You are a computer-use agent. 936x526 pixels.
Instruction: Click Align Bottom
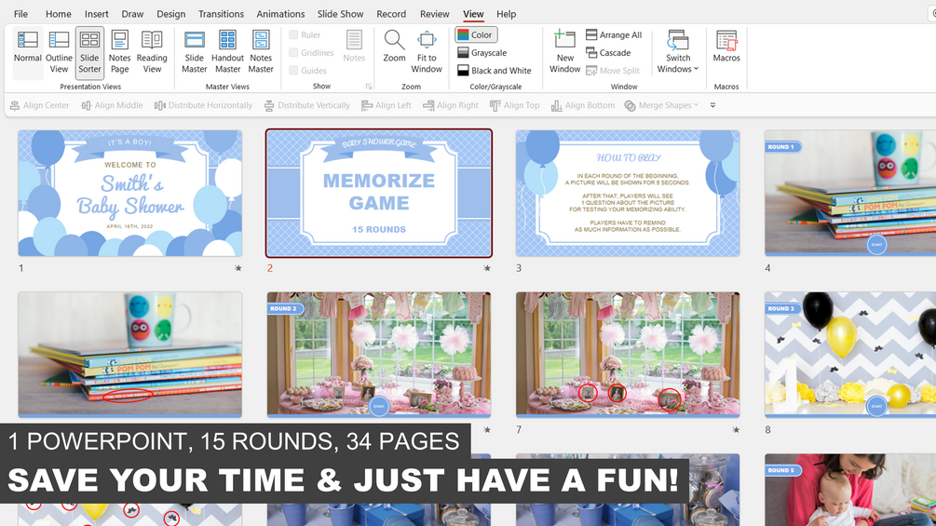(583, 105)
